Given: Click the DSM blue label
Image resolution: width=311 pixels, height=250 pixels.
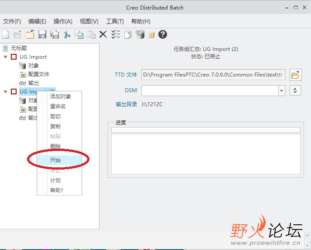Looking at the screenshot, I should (131, 90).
